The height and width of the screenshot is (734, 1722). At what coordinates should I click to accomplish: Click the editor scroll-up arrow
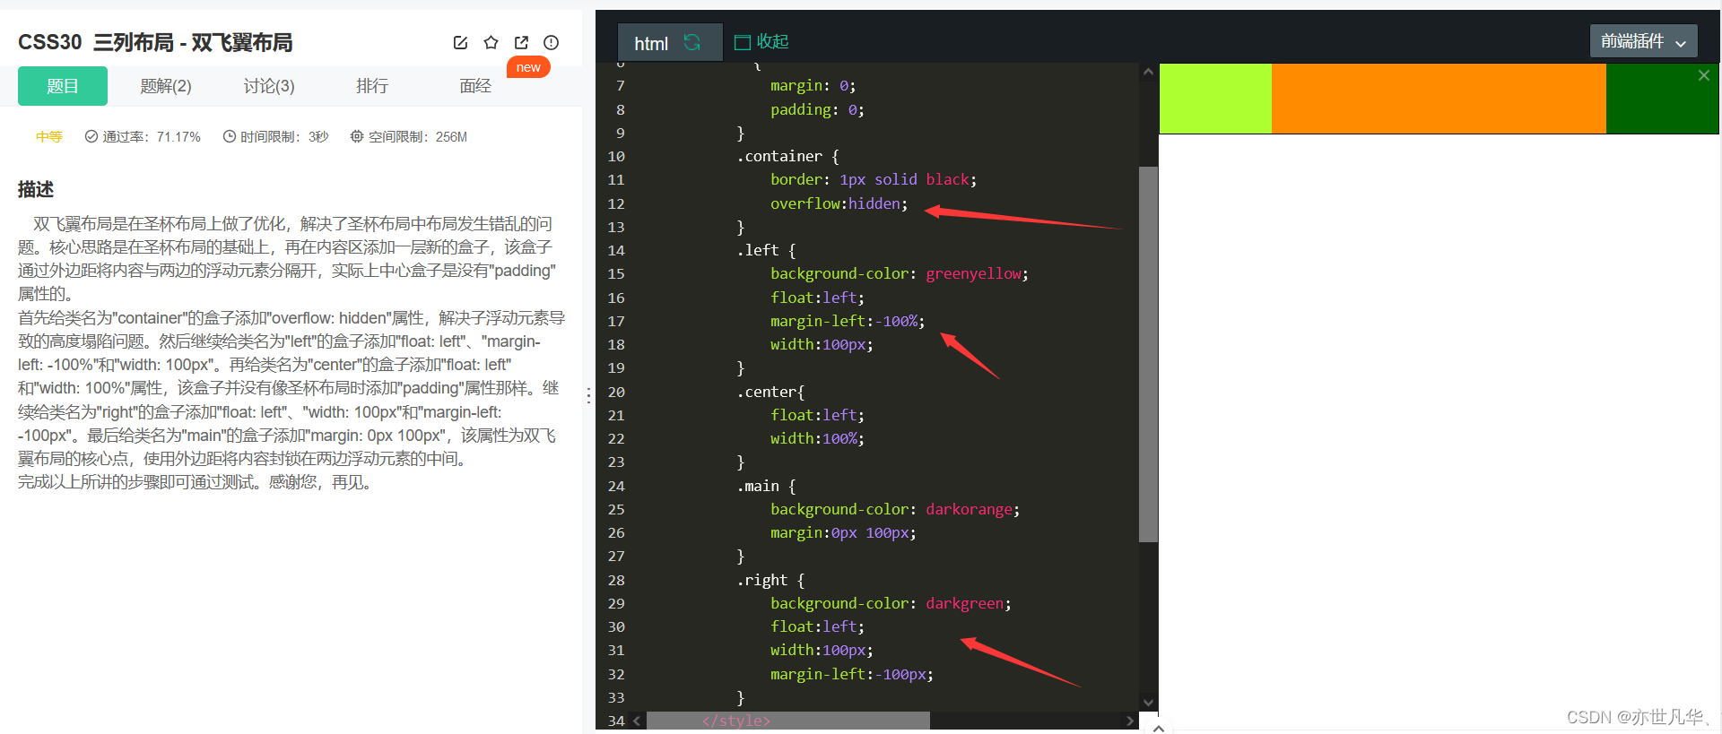pos(1148,72)
